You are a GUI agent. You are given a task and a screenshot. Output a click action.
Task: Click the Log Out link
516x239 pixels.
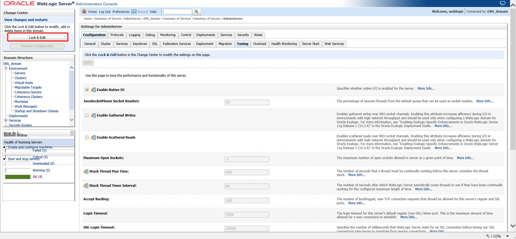[105, 12]
